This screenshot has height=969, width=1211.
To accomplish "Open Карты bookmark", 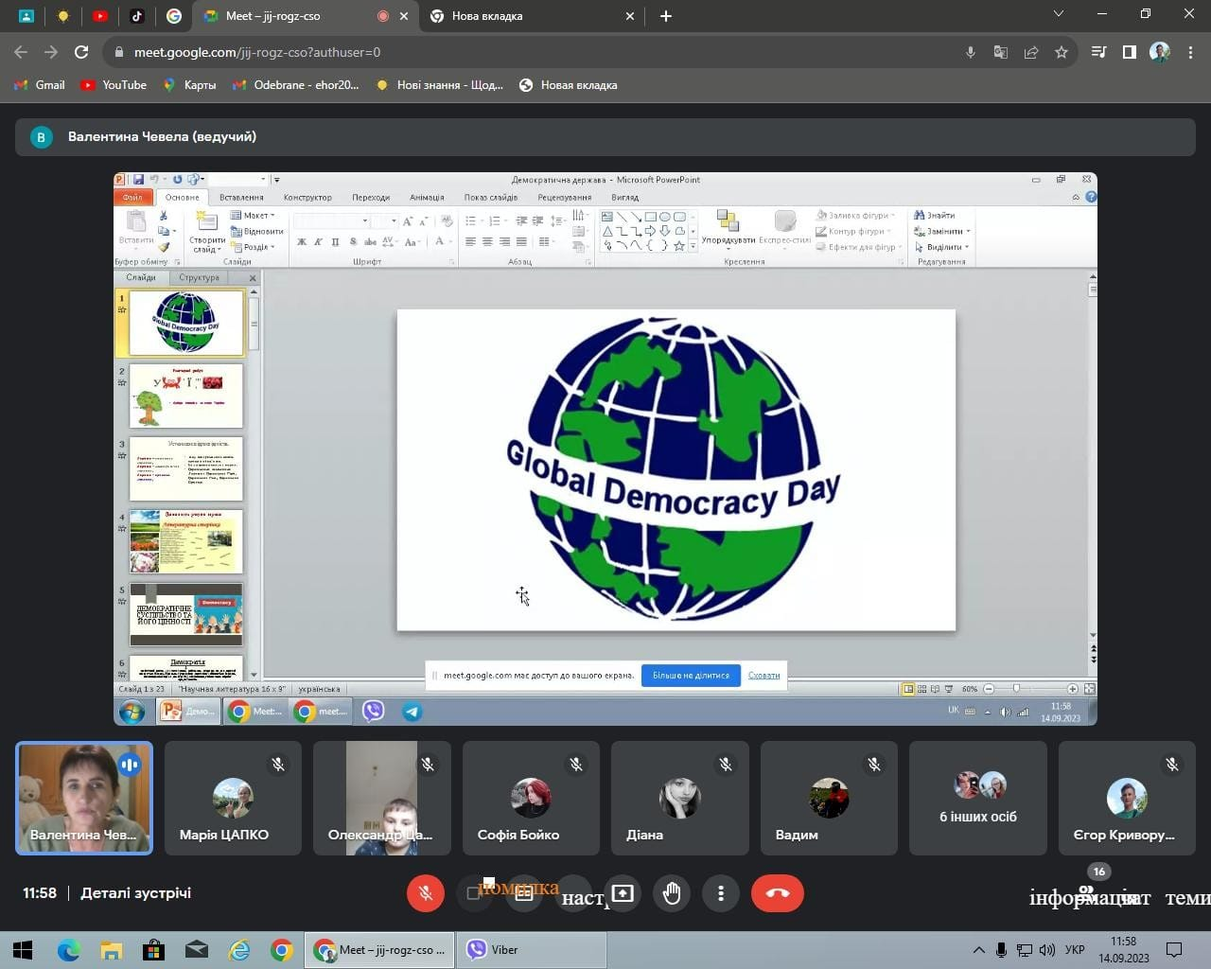I will (189, 85).
